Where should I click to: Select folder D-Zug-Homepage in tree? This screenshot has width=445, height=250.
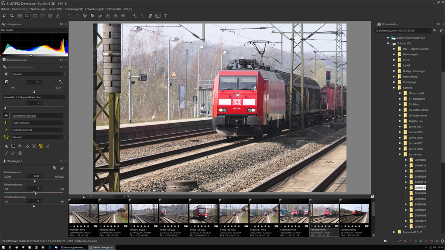coord(414,71)
